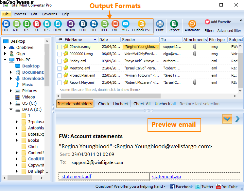Click folder tree vertical scrollbar thumb
Viewport: 244px width, 191px height.
[47, 65]
